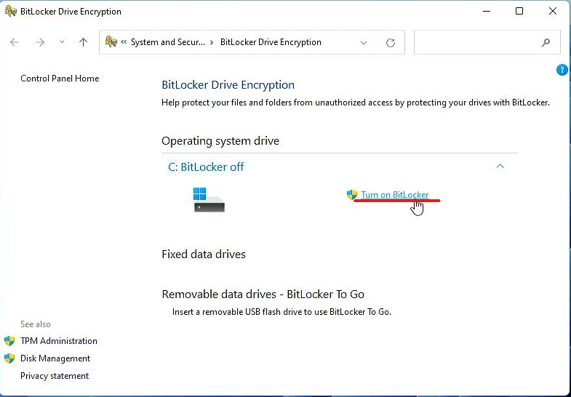The height and width of the screenshot is (397, 571).
Task: Open Control Panel Home
Action: 60,79
